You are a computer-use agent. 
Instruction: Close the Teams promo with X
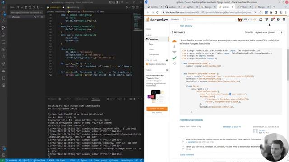click(167, 70)
